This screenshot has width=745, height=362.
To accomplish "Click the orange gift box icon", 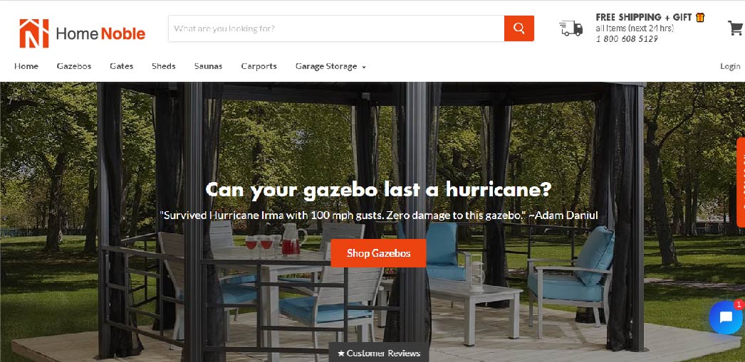I will point(700,17).
